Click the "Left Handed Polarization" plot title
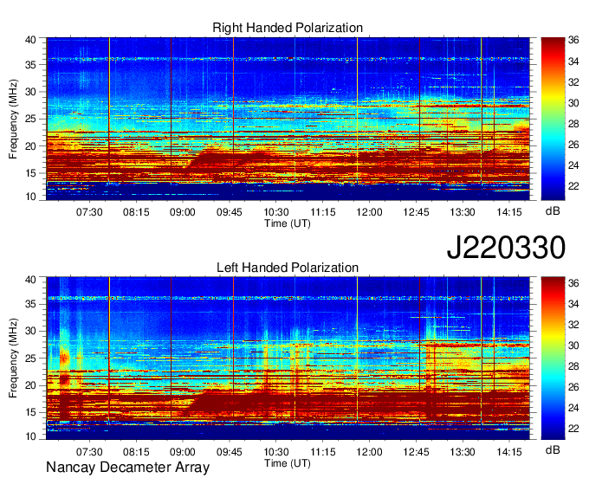The height and width of the screenshot is (478, 589). coord(288,268)
